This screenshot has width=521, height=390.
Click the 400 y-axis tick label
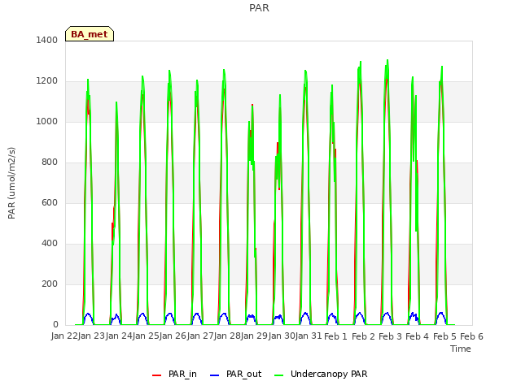coord(50,244)
